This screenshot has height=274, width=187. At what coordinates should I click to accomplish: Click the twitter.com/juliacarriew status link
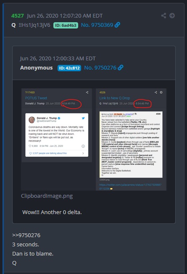[x=130, y=186]
